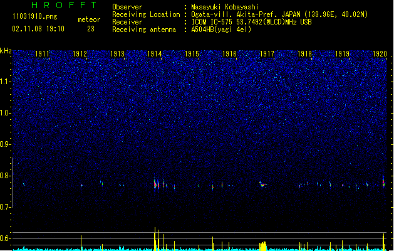
Task: Click the yellow intensity cluster at 1917
Action: [x=263, y=246]
